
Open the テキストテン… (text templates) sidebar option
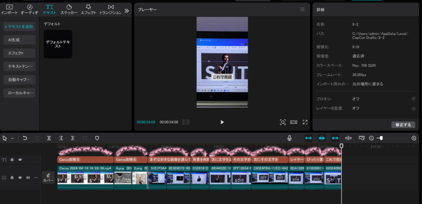click(x=19, y=66)
